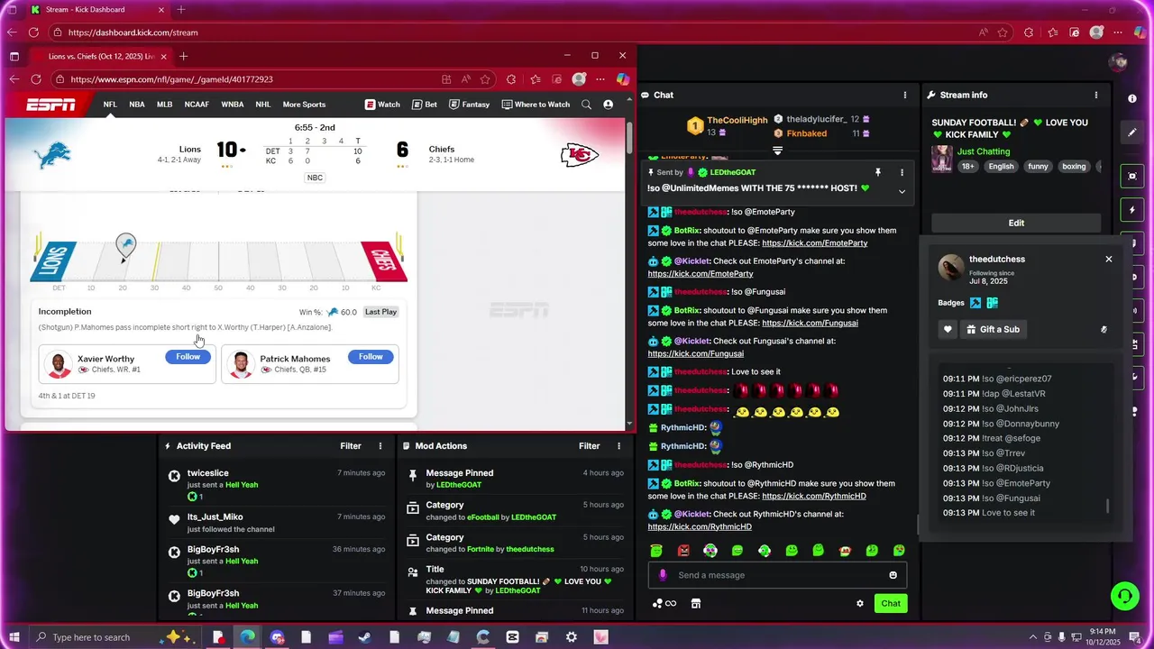Click the ball position marker on field

[x=126, y=244]
